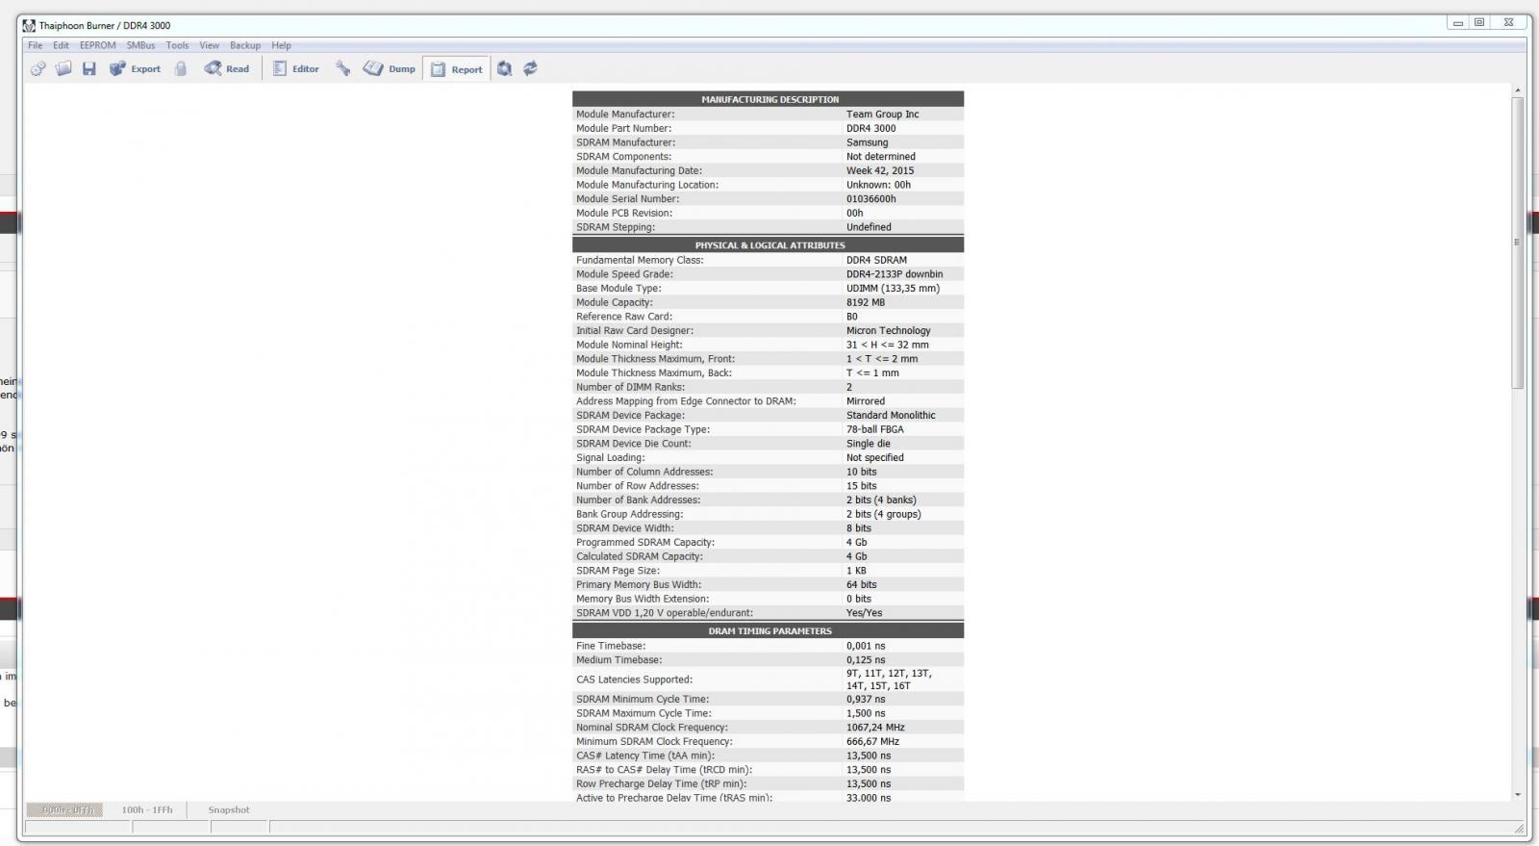The image size is (1539, 846).
Task: Click the 100h - 1FFh status bar range
Action: [x=147, y=809]
